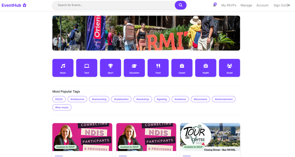295x157 pixels.
Task: Select the #networking tag chip
Action: point(99,99)
